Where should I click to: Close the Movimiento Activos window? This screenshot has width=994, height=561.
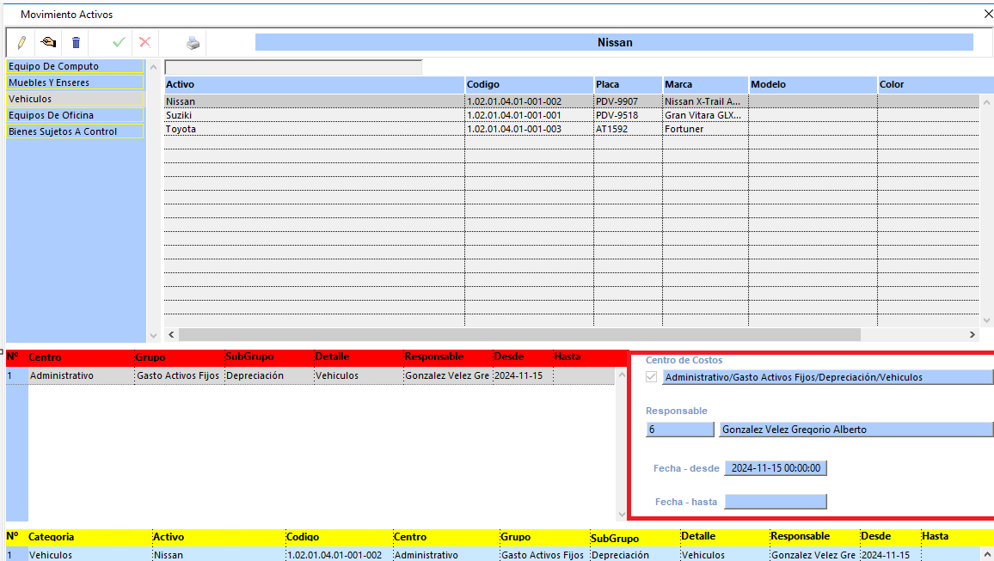click(x=987, y=14)
